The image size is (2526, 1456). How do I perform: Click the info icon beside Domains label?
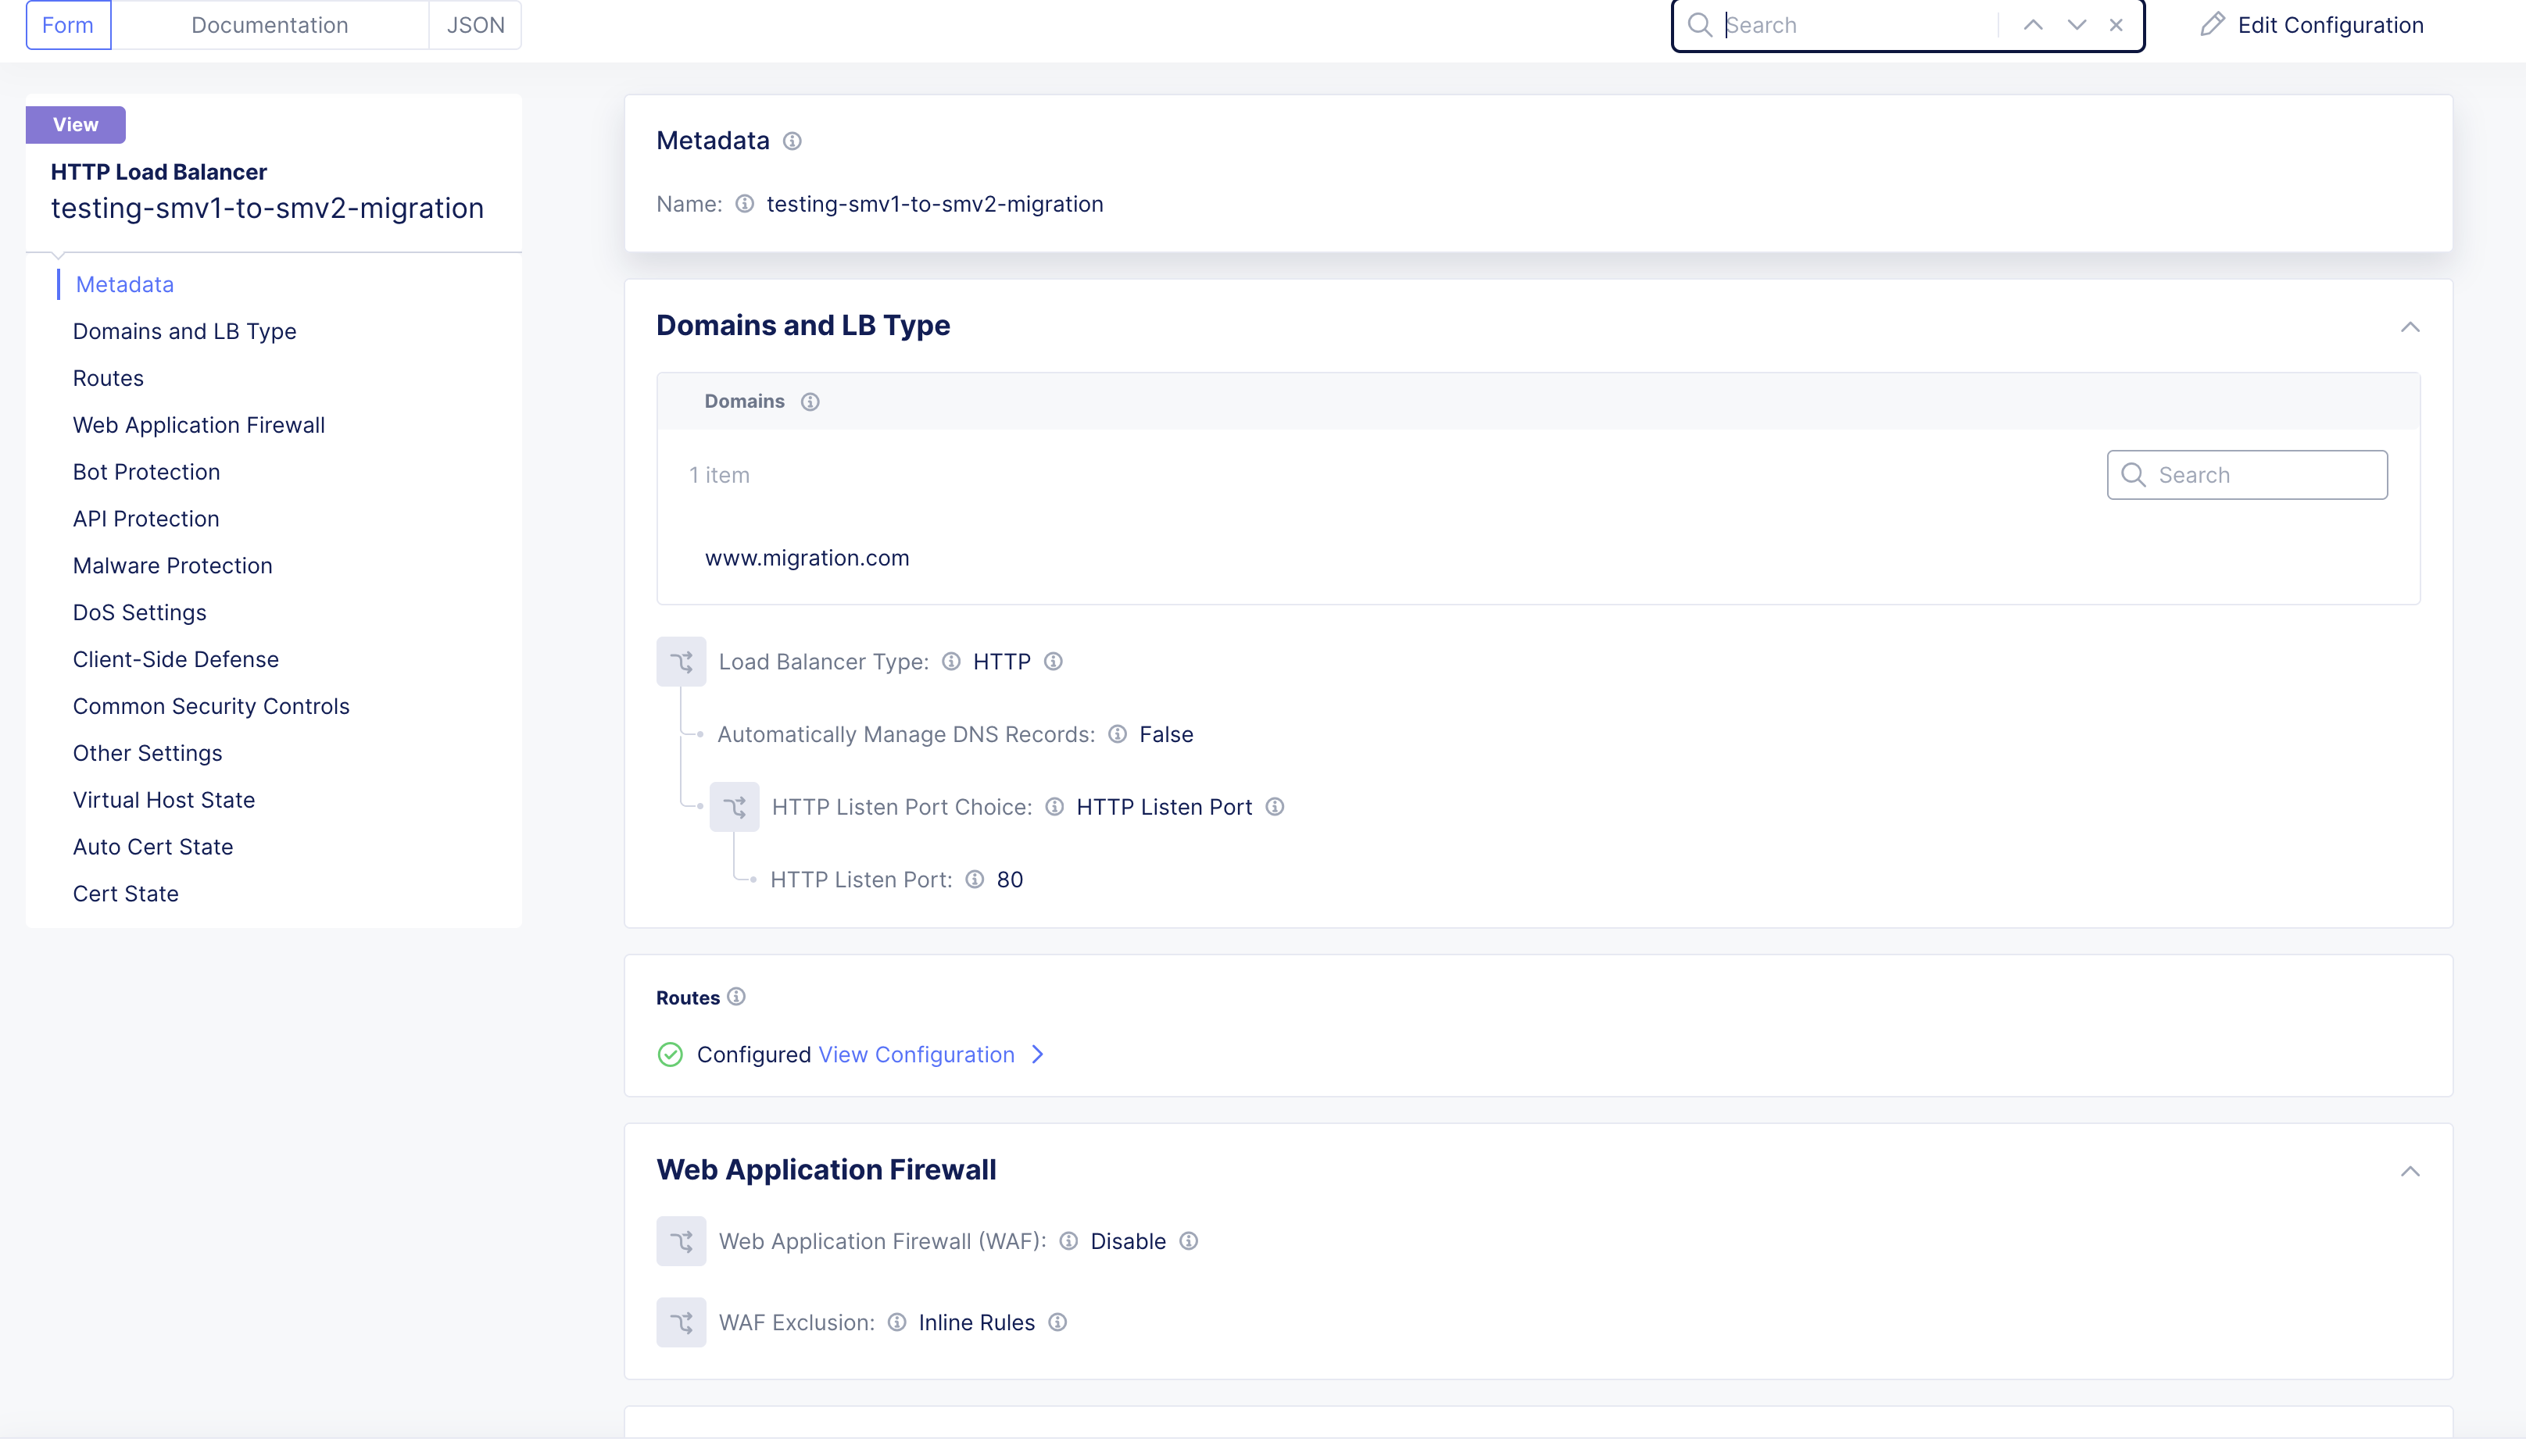point(810,402)
